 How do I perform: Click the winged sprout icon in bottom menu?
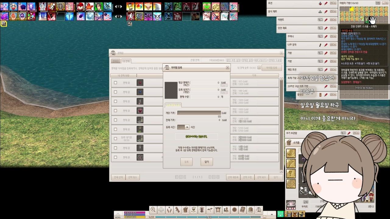coord(210,210)
